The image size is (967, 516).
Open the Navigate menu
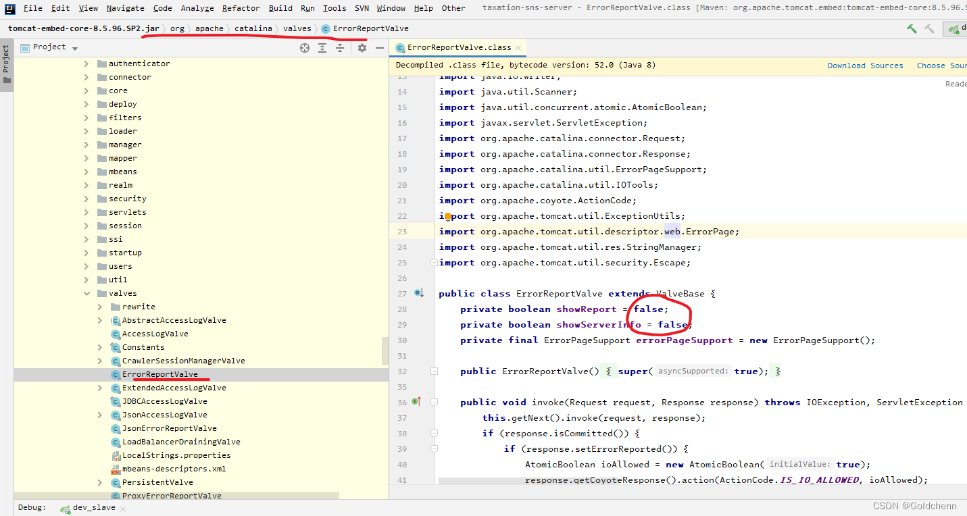(125, 8)
